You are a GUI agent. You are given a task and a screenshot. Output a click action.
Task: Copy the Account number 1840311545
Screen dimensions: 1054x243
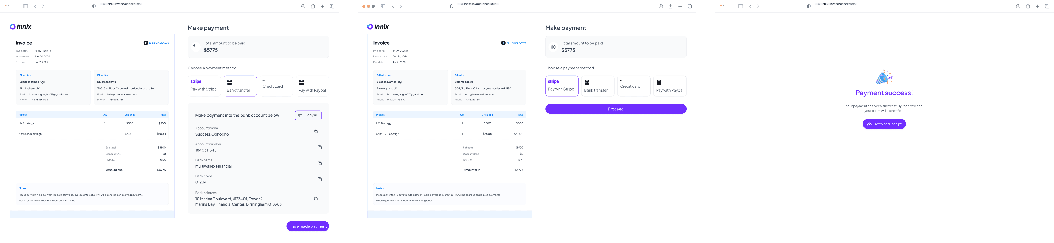tap(320, 148)
